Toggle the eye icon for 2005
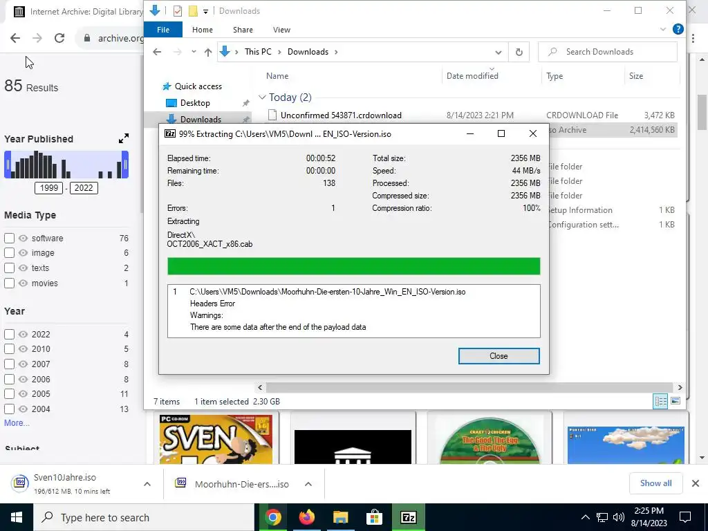The height and width of the screenshot is (531, 708). (23, 393)
